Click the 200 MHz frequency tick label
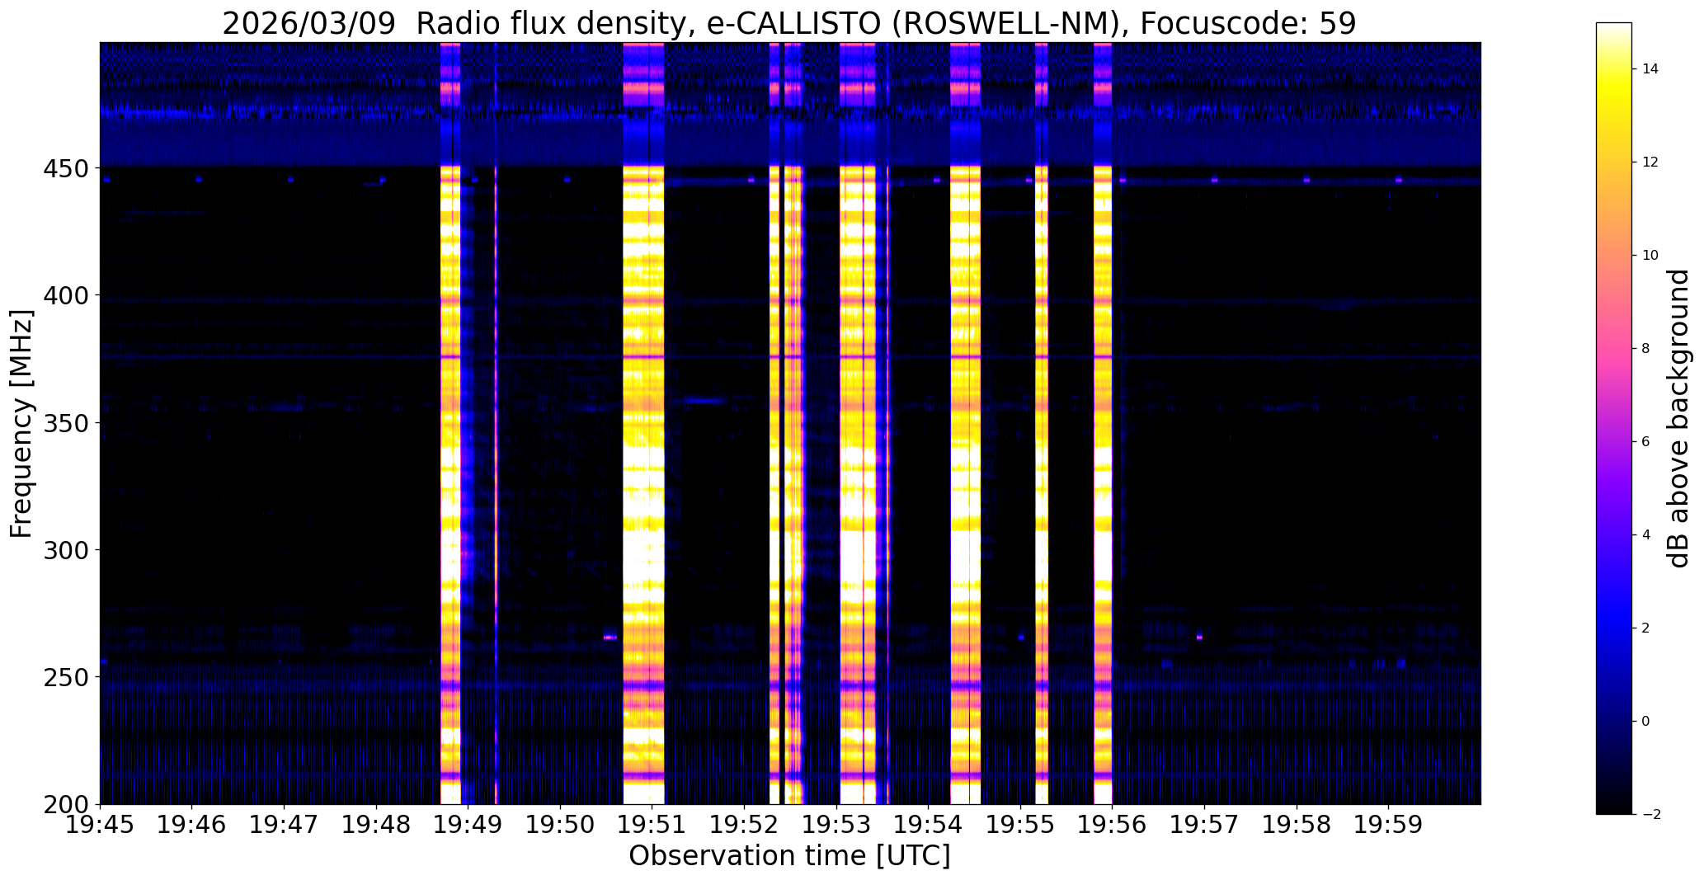1704x880 pixels. click(68, 805)
